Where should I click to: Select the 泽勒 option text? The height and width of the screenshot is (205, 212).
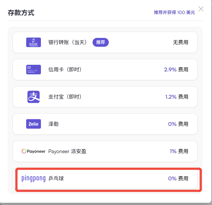[x=53, y=124]
